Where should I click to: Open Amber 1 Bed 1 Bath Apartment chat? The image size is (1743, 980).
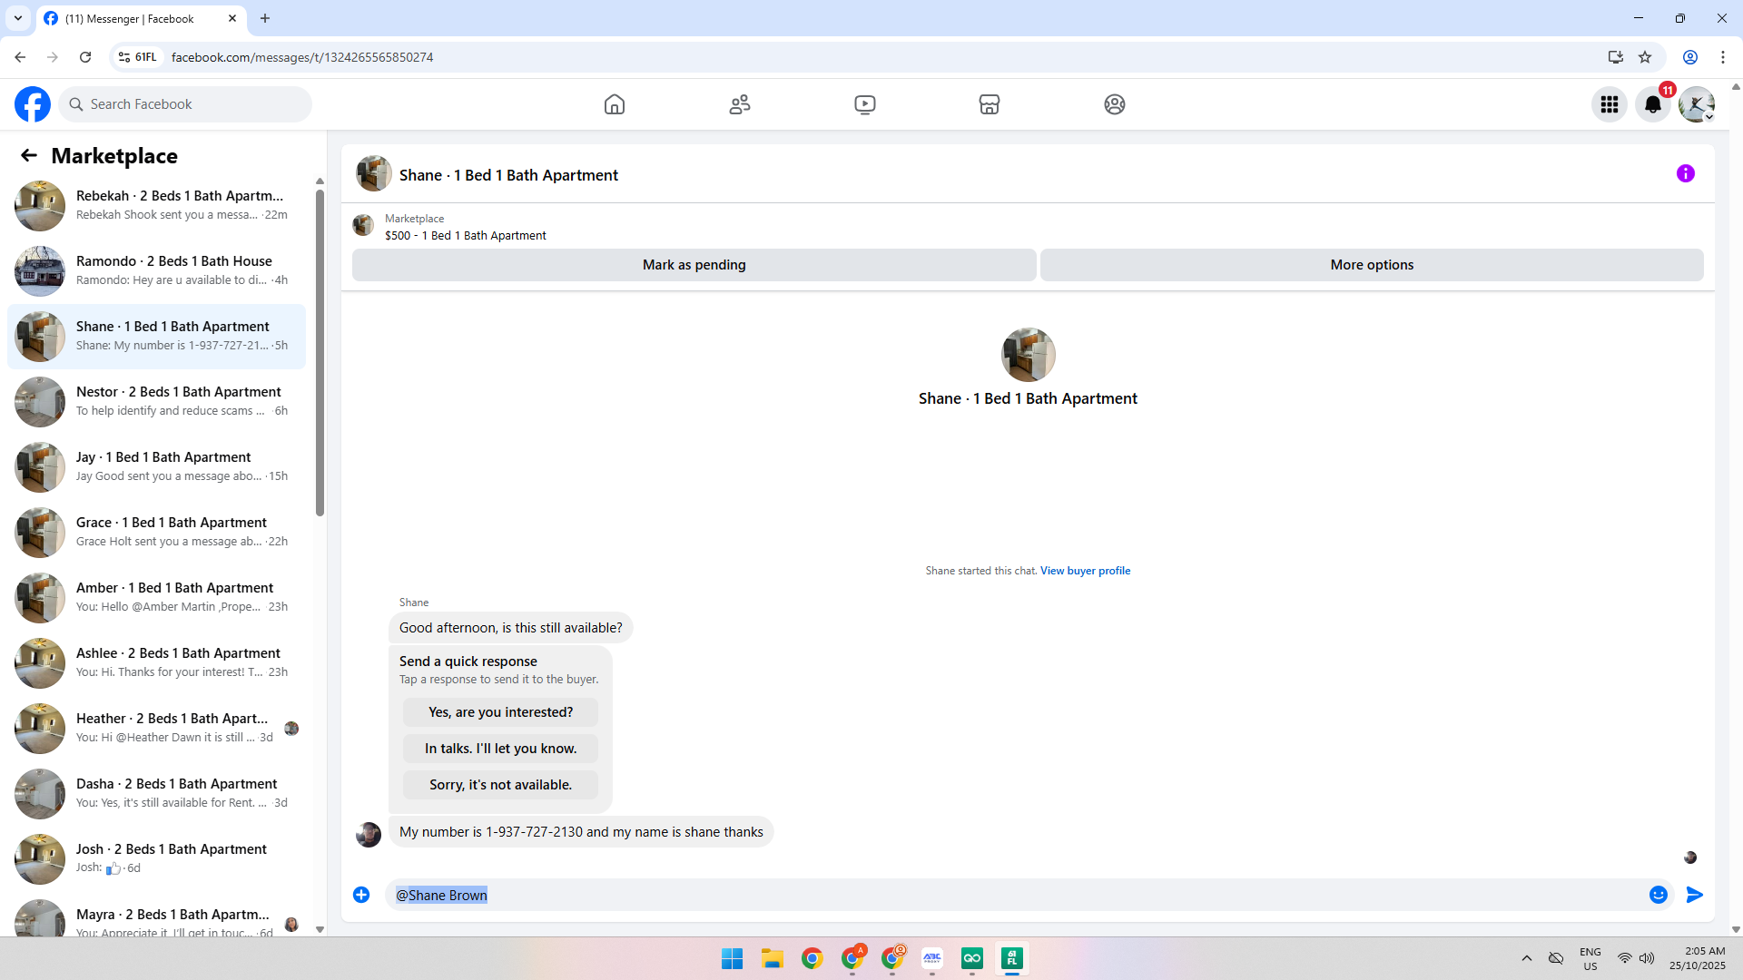pyautogui.click(x=156, y=598)
